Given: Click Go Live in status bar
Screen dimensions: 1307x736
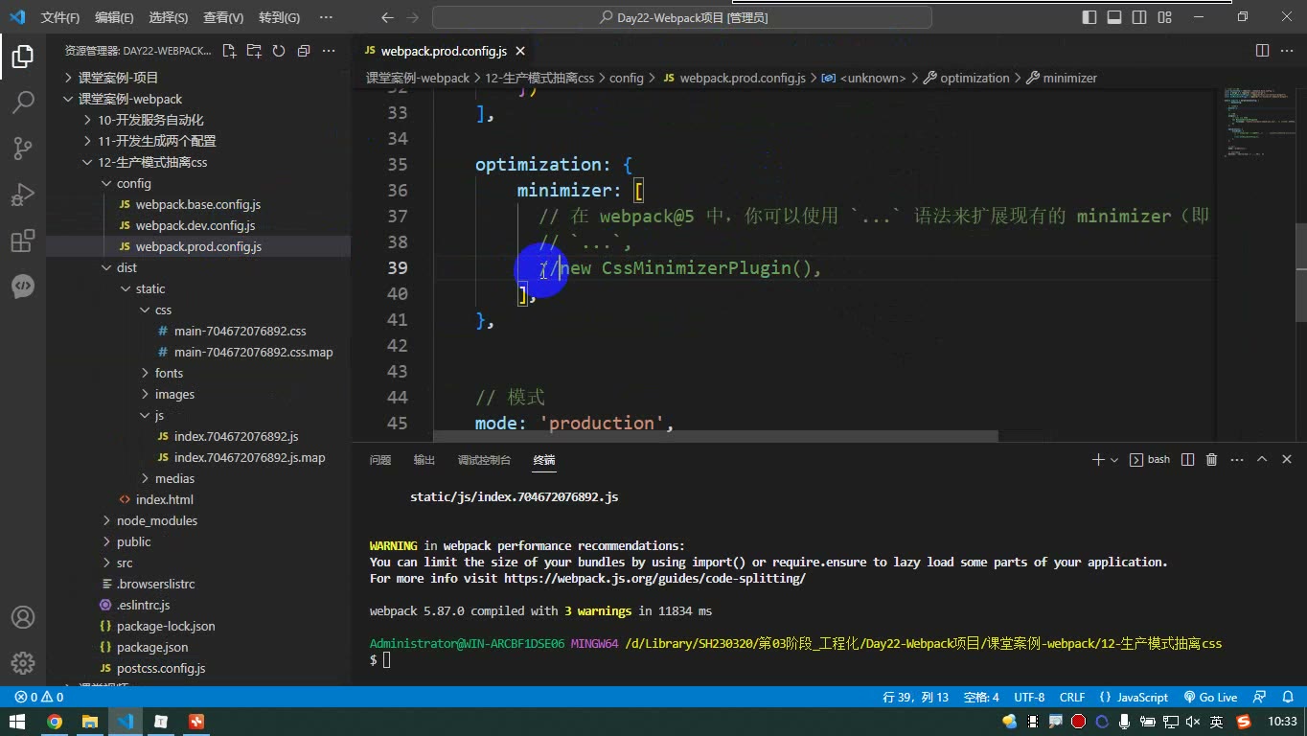Looking at the screenshot, I should pos(1210,698).
